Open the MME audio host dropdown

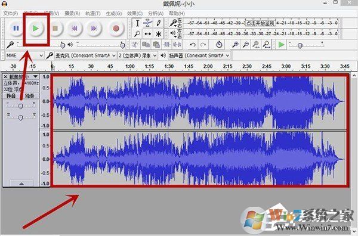click(x=24, y=55)
